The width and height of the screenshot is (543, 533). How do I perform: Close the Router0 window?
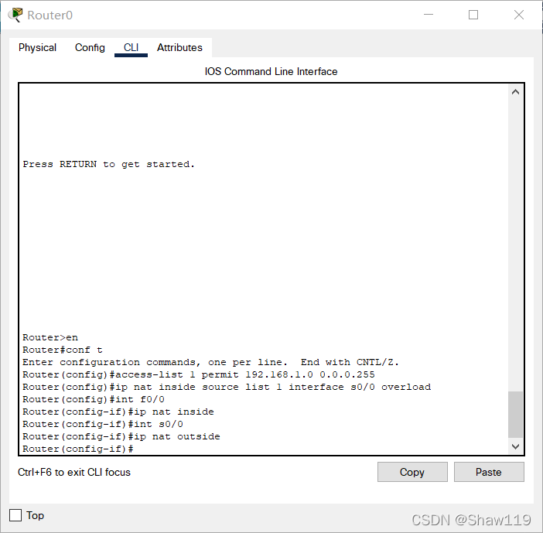click(x=519, y=15)
